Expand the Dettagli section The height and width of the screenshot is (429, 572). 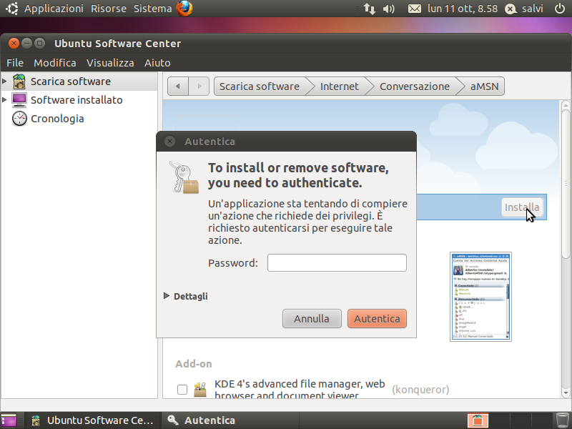click(186, 296)
